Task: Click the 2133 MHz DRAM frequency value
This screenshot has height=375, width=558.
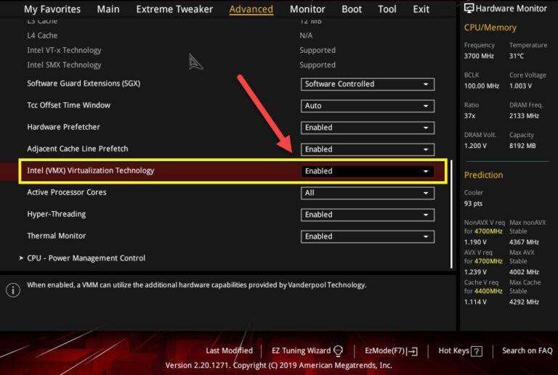Action: pyautogui.click(x=524, y=116)
